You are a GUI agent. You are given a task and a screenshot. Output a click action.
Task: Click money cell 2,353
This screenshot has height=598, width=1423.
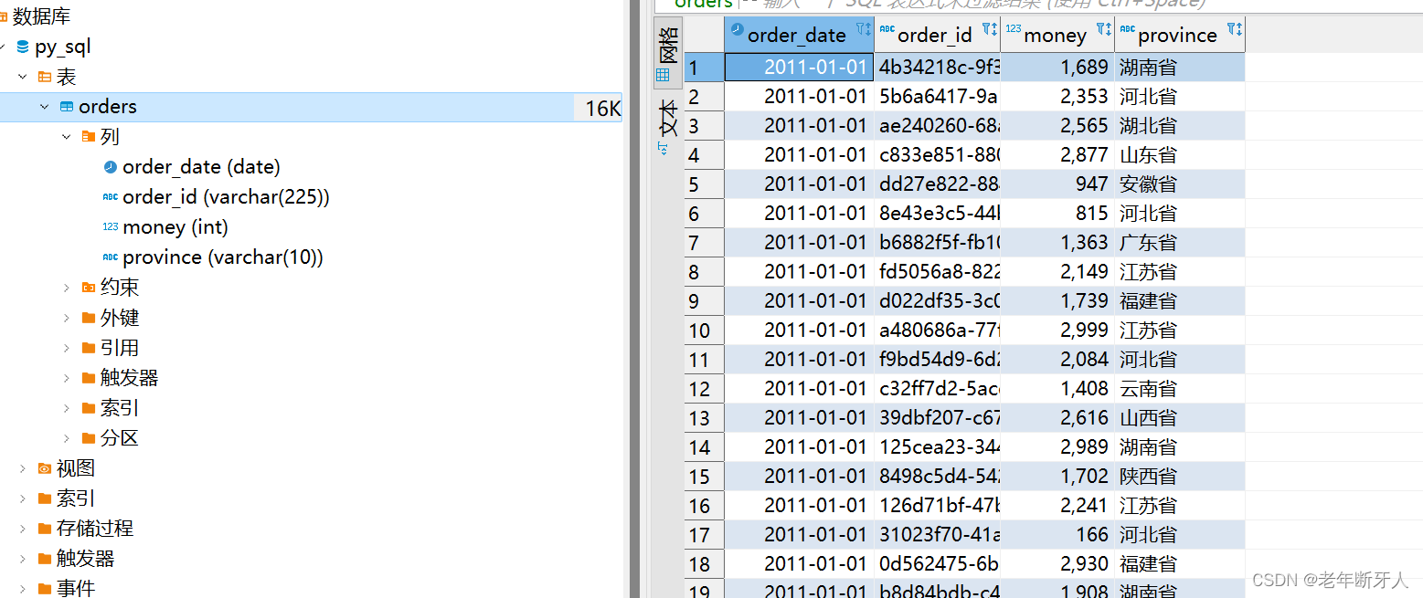1057,97
